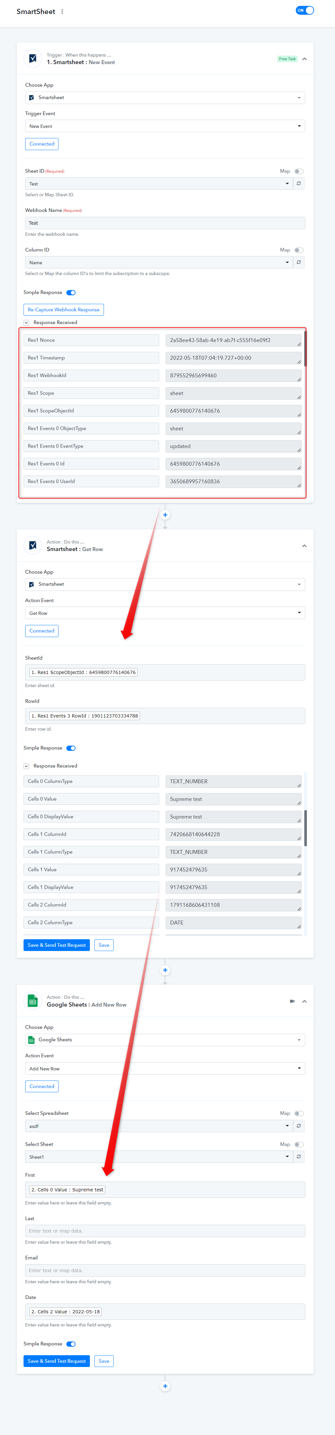Open the Column ID Name dropdown
This screenshot has height=1435, width=335.
(x=159, y=262)
